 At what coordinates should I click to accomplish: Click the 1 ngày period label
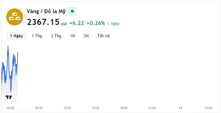[x=113, y=23]
